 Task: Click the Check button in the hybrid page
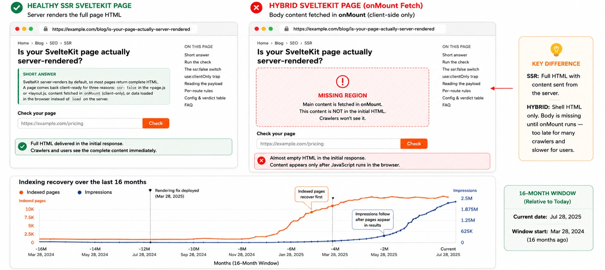pos(414,144)
